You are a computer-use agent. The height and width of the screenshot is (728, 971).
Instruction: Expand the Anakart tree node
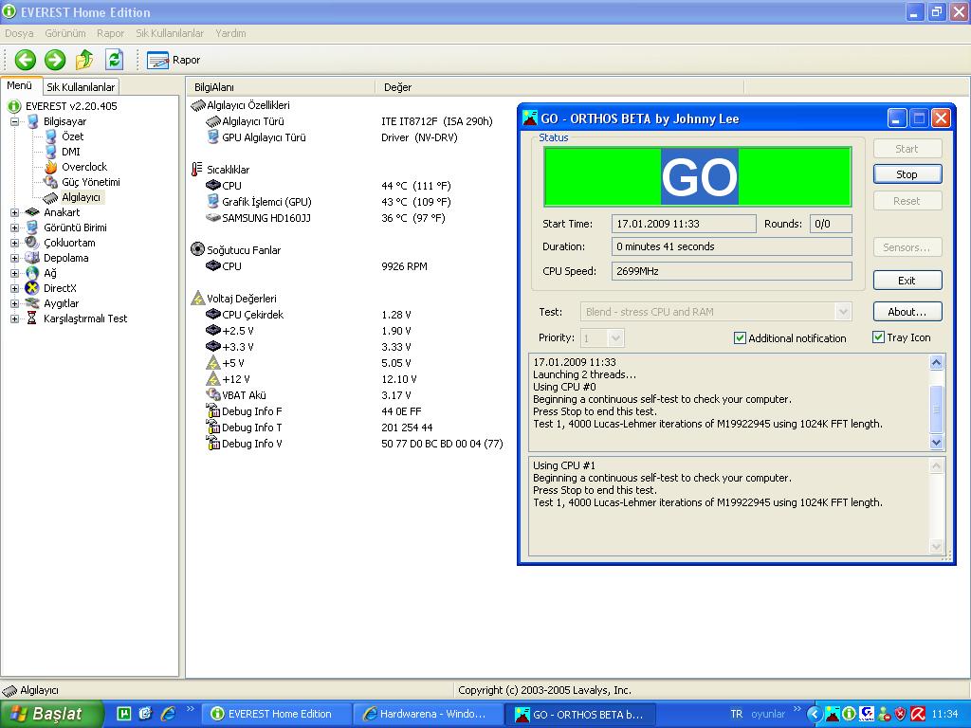point(15,212)
